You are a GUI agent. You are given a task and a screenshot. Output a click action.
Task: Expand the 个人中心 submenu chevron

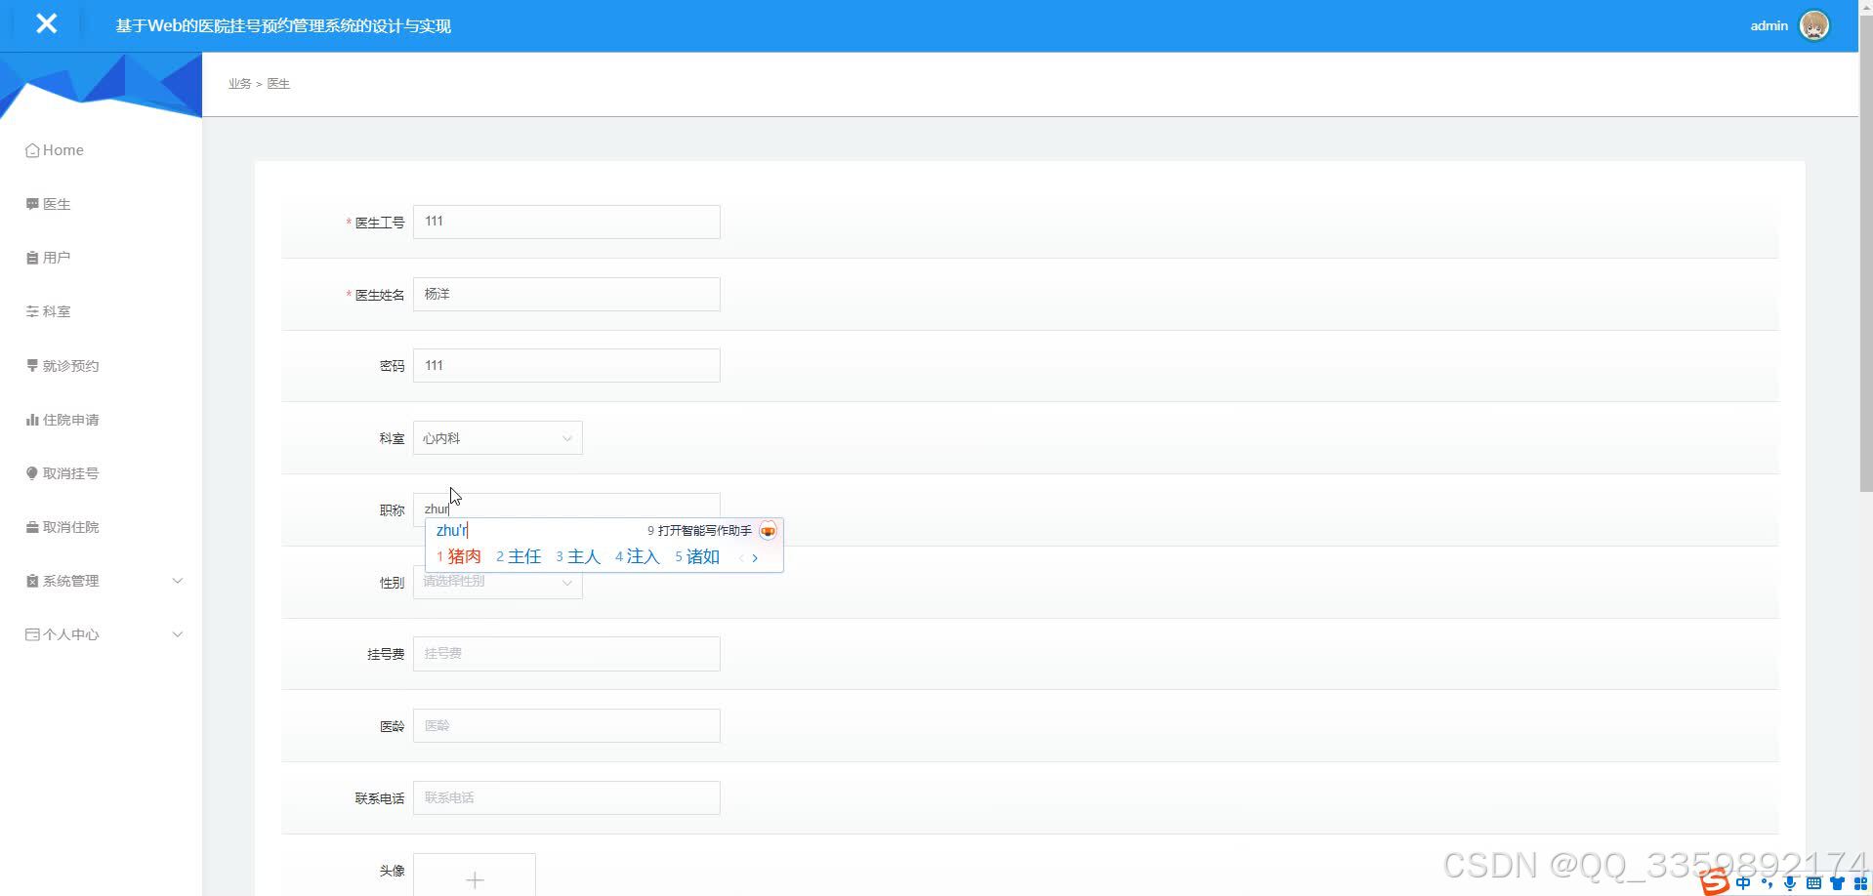(178, 634)
